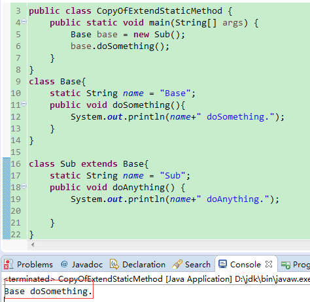Click "doAnything." string on line 19

(233, 199)
